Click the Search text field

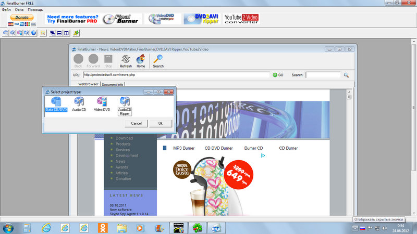(323, 75)
